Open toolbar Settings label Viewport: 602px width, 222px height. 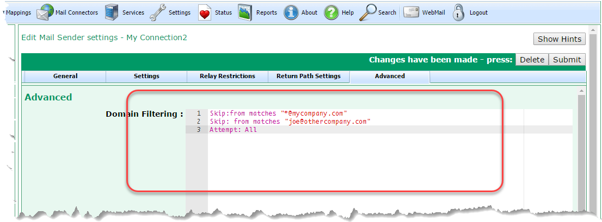pos(180,12)
